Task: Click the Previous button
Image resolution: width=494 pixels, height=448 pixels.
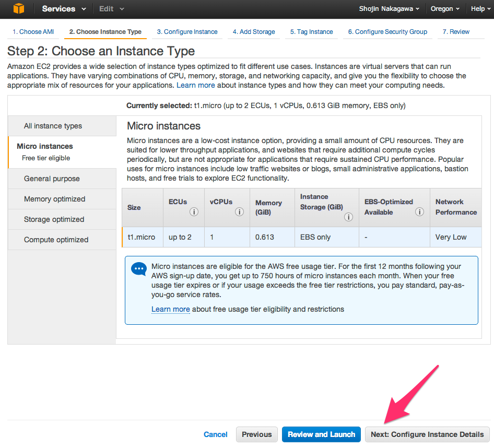Action: click(257, 434)
